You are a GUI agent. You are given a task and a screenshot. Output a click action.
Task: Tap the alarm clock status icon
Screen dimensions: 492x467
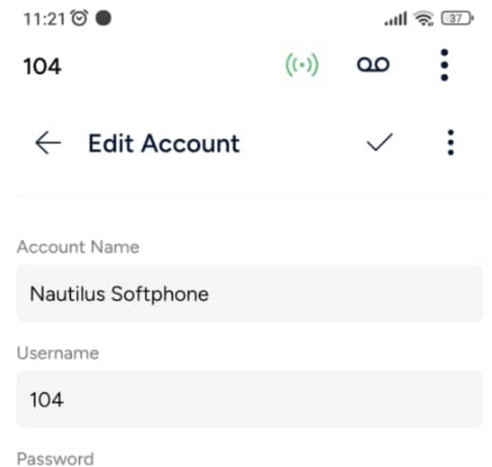click(x=79, y=18)
